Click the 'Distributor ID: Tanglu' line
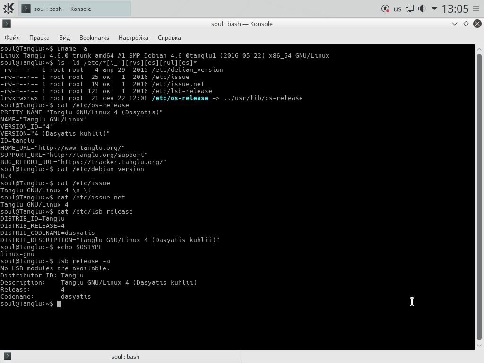 pyautogui.click(x=42, y=276)
